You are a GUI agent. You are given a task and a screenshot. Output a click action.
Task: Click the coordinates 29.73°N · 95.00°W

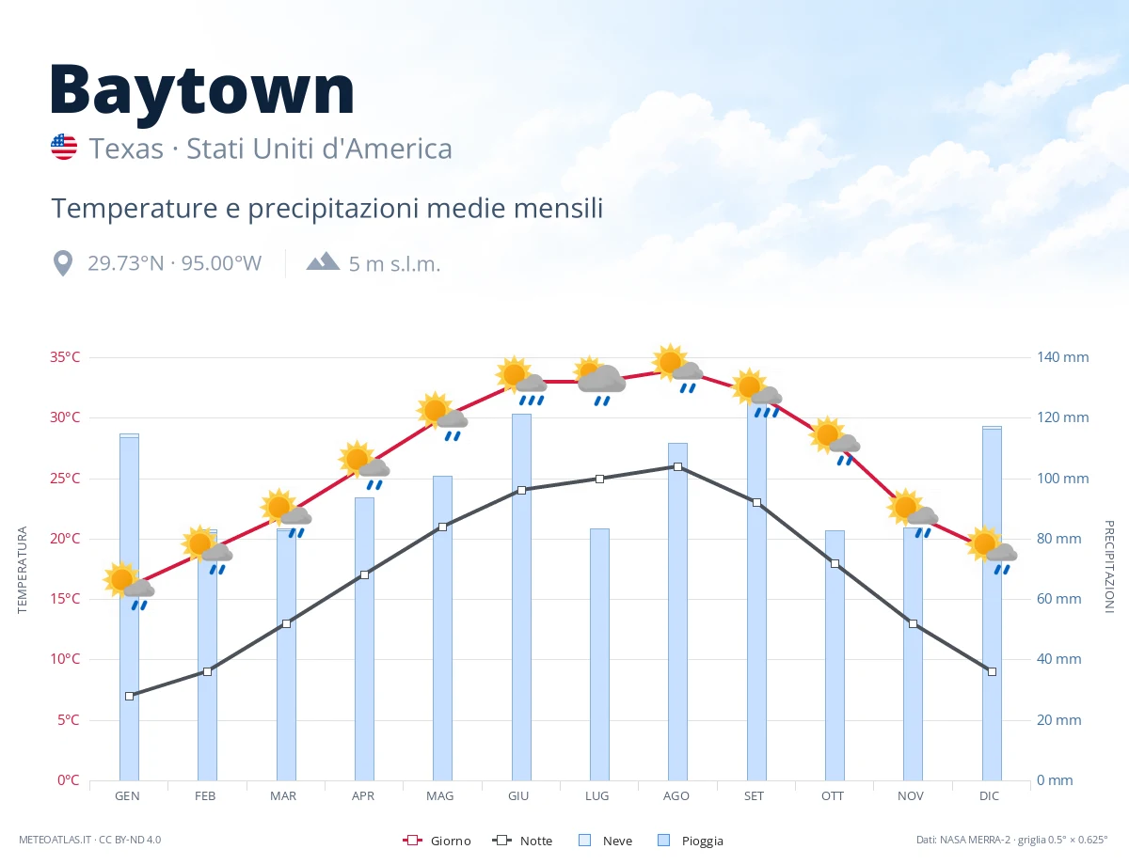pyautogui.click(x=175, y=263)
